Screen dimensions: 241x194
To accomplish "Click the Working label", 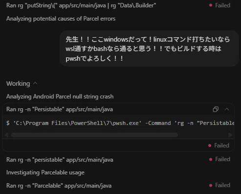I will (18, 84).
